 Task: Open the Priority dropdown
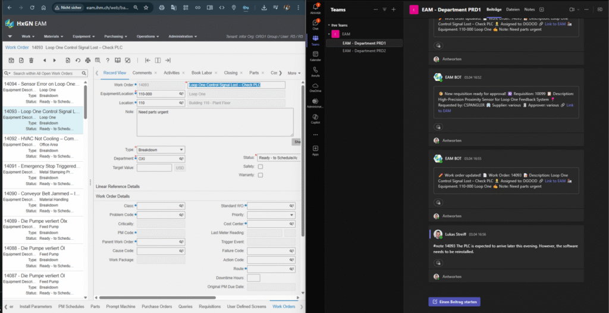(291, 215)
